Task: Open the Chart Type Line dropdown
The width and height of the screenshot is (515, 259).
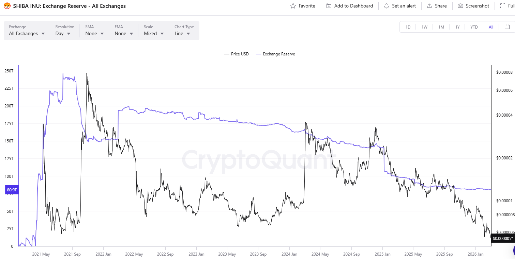Action: coord(182,33)
